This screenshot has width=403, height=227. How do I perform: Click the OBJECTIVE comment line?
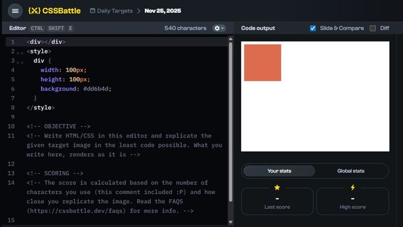(58, 126)
